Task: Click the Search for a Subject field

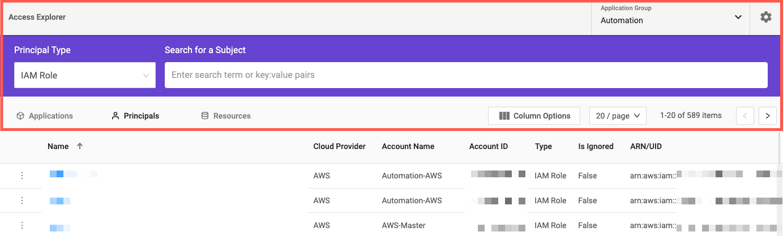Action: tap(465, 75)
